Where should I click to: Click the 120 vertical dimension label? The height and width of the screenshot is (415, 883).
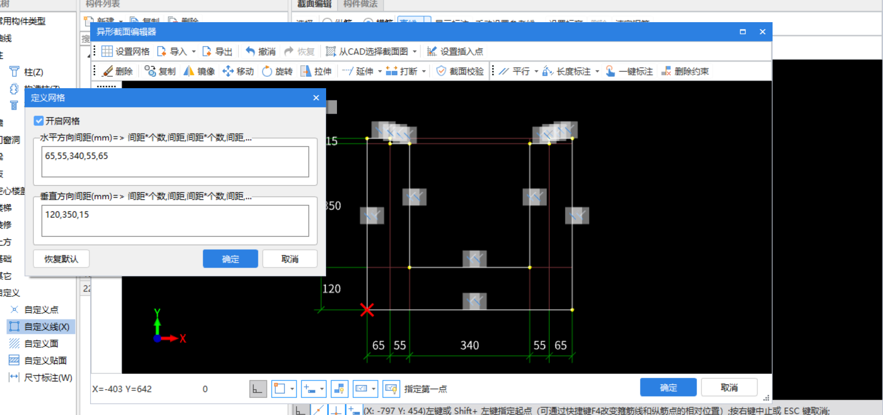[331, 289]
